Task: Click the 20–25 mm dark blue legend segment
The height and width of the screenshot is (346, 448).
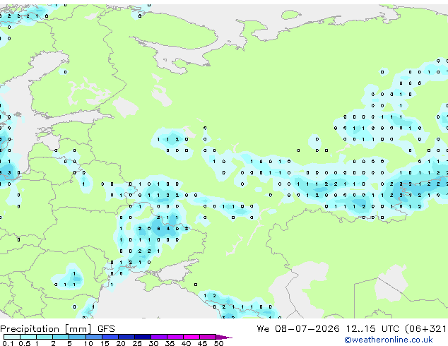Action: (126, 337)
